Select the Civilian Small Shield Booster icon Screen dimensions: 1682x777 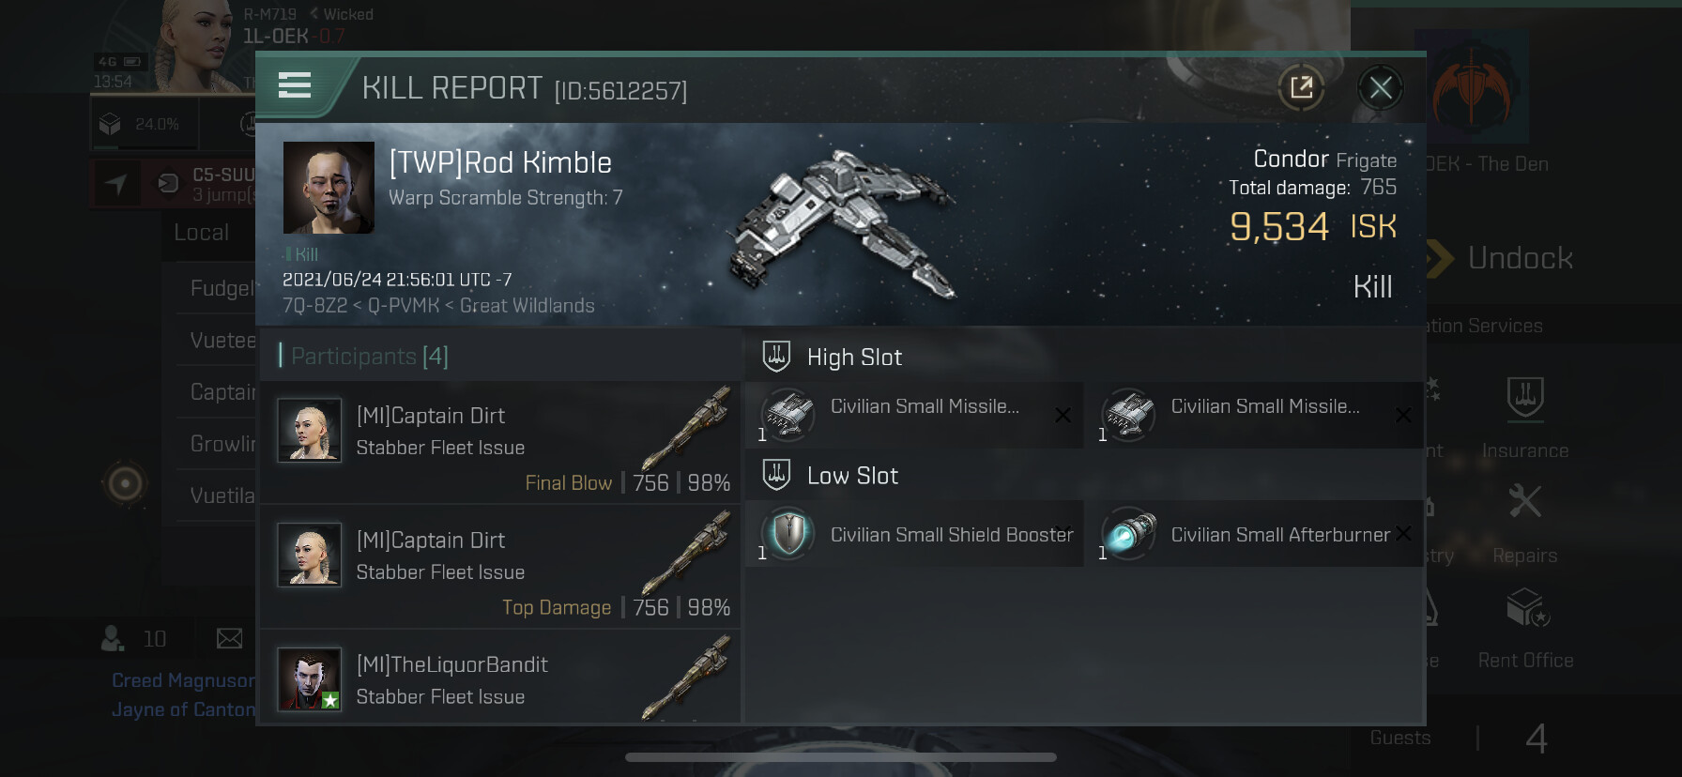[x=787, y=533]
